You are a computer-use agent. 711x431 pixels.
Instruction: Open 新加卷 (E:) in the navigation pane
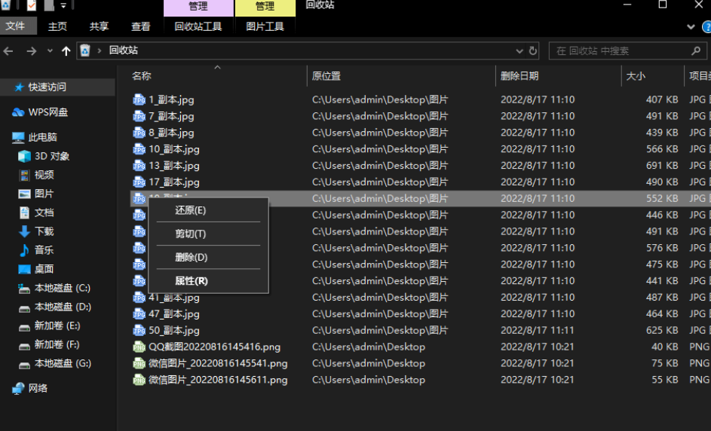coord(57,326)
